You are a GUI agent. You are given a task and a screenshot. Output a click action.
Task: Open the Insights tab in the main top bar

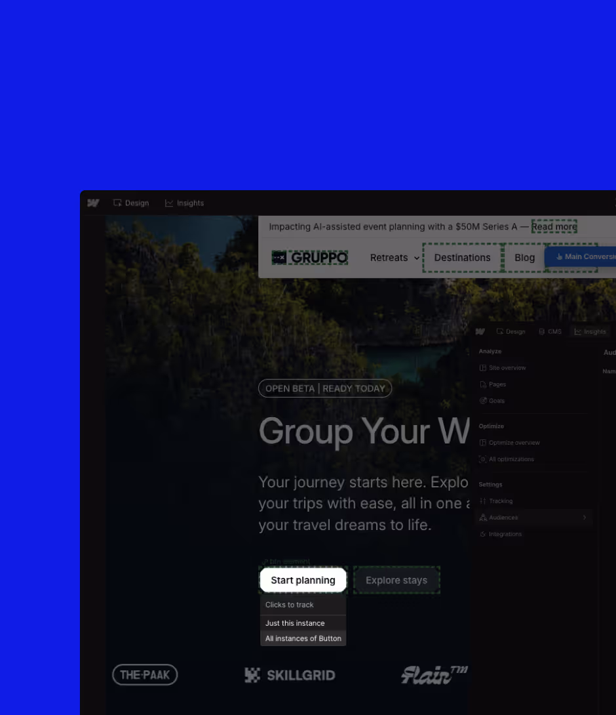tap(185, 203)
